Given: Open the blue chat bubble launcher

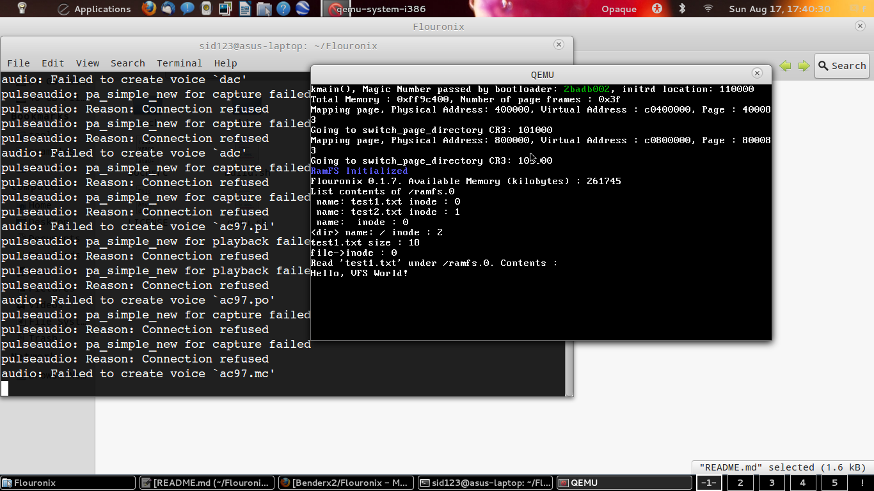Looking at the screenshot, I should point(187,8).
